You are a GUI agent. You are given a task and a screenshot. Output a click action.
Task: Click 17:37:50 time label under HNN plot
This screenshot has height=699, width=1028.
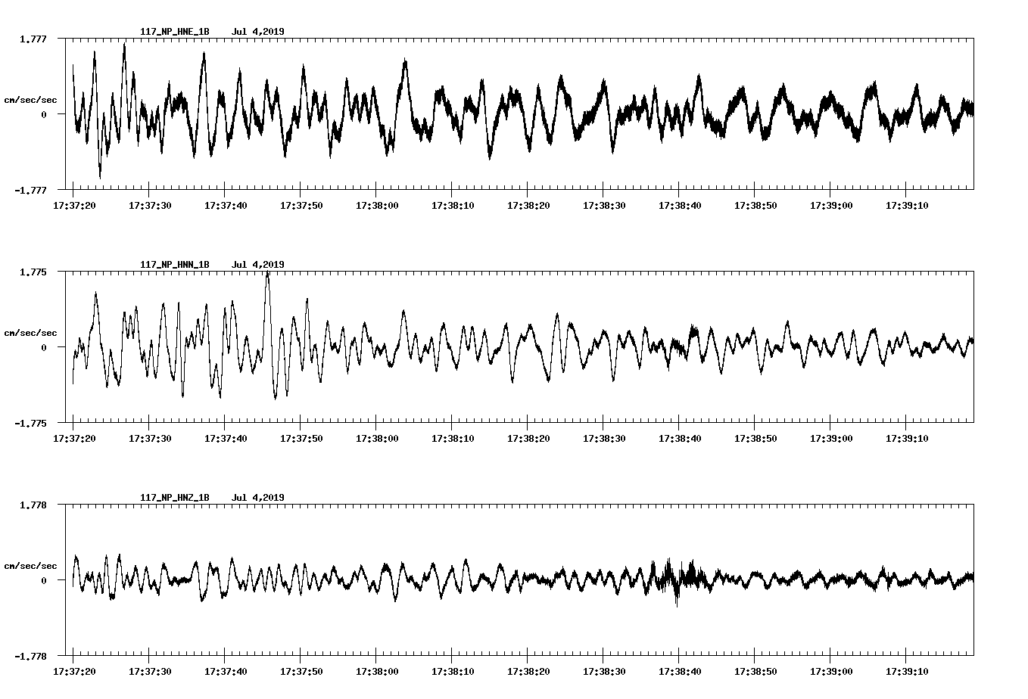(x=301, y=438)
